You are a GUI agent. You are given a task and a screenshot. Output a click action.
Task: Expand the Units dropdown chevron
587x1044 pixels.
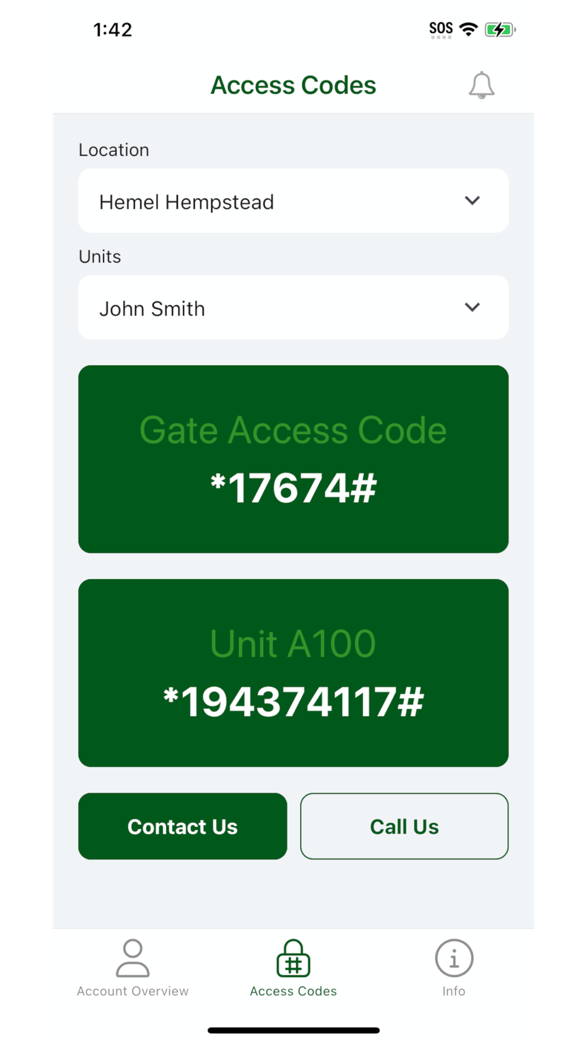coord(473,307)
